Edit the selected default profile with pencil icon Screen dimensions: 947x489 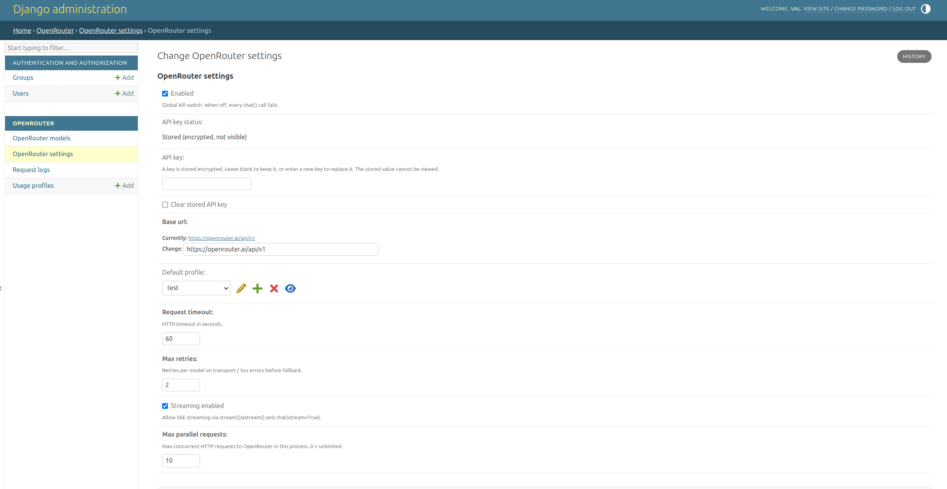(241, 288)
